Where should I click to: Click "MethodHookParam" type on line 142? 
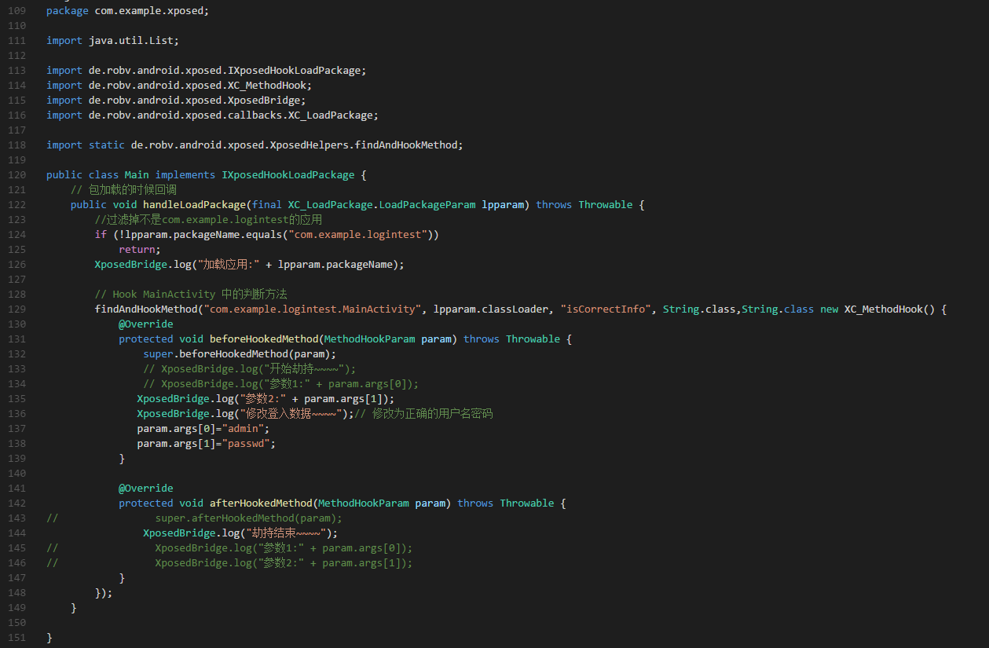point(364,503)
